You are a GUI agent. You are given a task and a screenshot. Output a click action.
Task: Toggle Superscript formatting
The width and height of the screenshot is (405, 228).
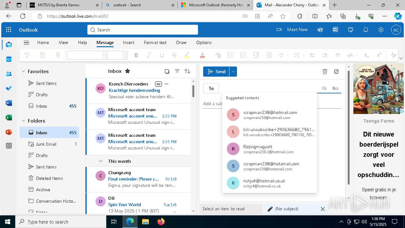(x=379, y=55)
